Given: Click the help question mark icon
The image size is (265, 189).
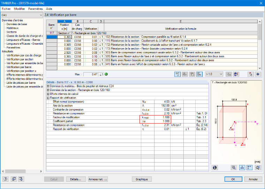Looking at the screenshot, I should 6,179.
